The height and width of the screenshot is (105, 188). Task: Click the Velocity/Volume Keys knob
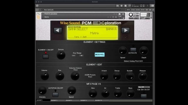pos(75,76)
